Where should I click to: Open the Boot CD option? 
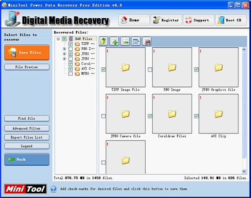tap(231, 20)
